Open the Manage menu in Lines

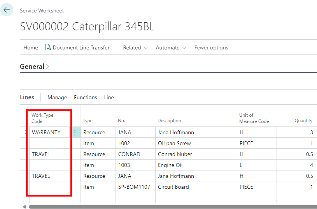click(x=57, y=97)
